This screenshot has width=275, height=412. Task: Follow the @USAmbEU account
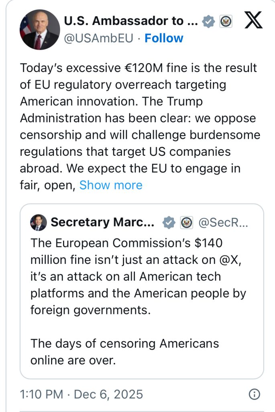click(164, 38)
